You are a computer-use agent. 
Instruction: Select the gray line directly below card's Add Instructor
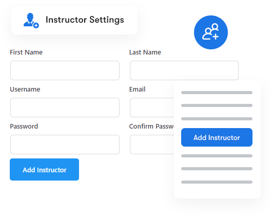coord(217,156)
